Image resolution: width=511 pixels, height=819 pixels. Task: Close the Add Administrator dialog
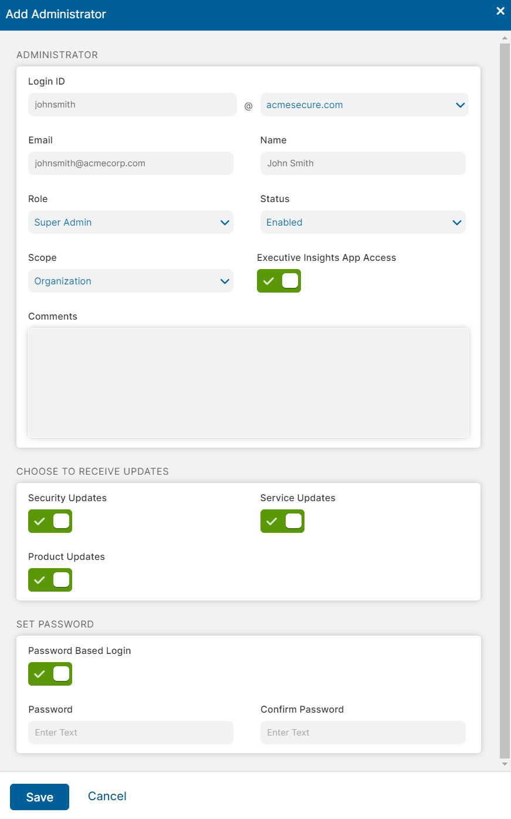[x=500, y=11]
